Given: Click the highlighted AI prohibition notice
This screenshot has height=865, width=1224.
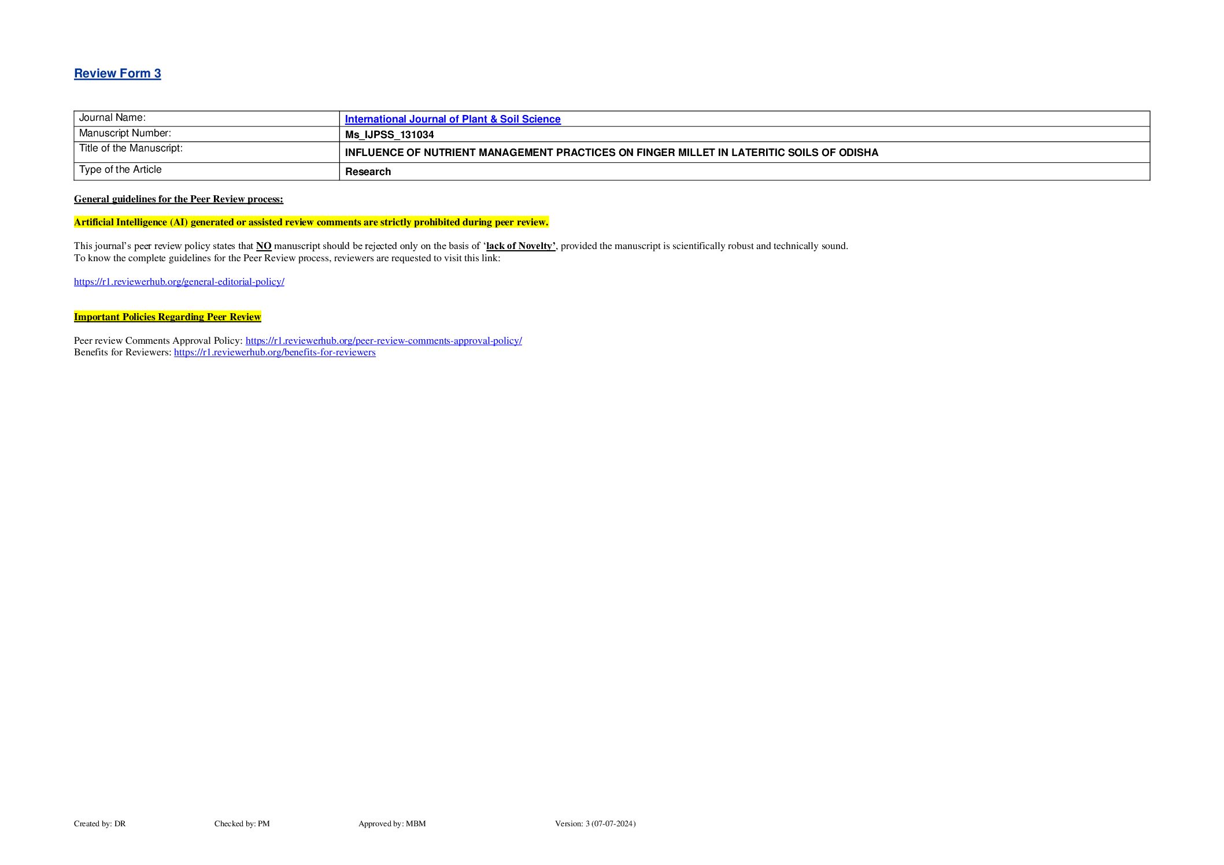Looking at the screenshot, I should pyautogui.click(x=311, y=222).
